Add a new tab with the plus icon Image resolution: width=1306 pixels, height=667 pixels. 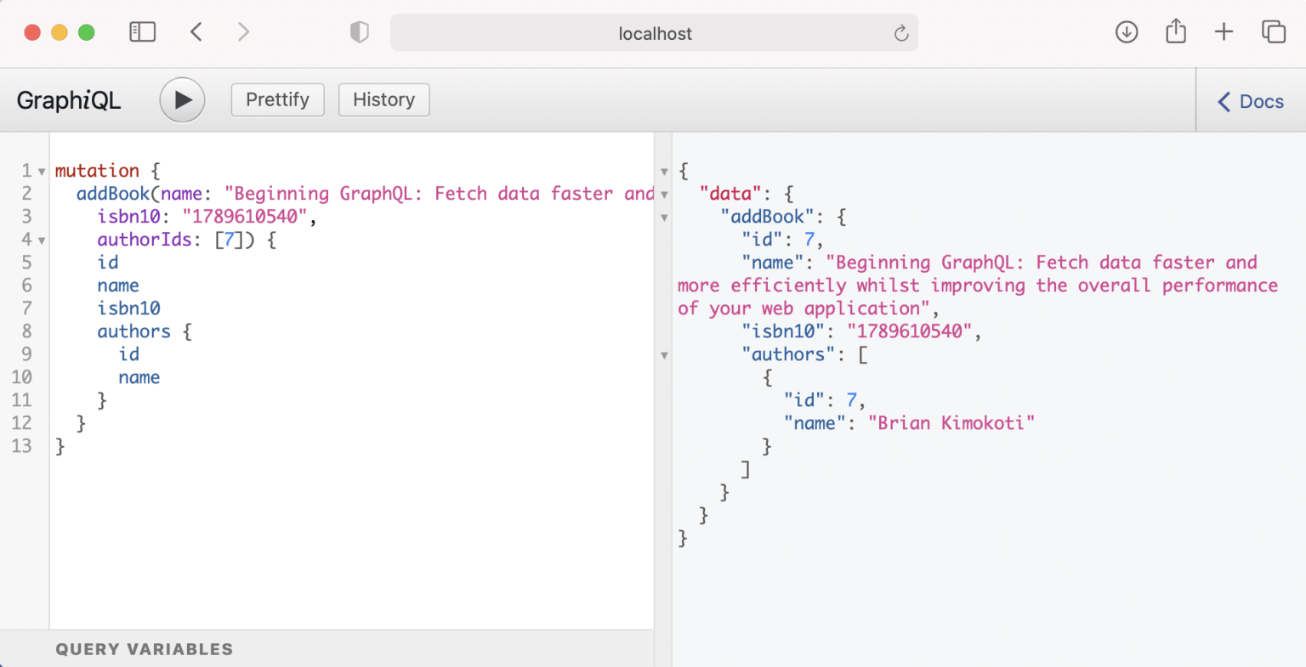1224,32
